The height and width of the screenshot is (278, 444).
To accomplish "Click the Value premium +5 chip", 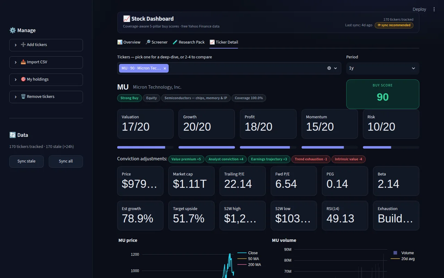I will pyautogui.click(x=186, y=159).
